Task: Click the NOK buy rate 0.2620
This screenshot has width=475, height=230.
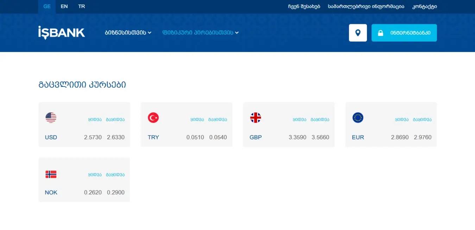Action: pyautogui.click(x=93, y=192)
